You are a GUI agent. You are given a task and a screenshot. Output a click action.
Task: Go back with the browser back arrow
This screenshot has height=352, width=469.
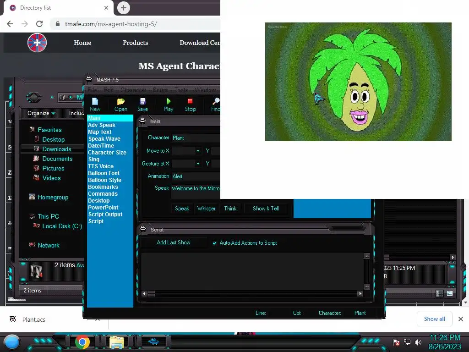[10, 24]
